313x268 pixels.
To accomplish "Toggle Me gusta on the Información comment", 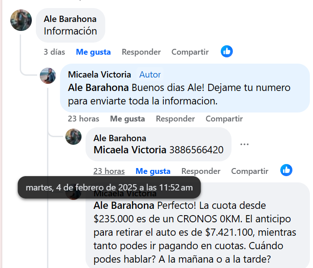I will click(93, 52).
